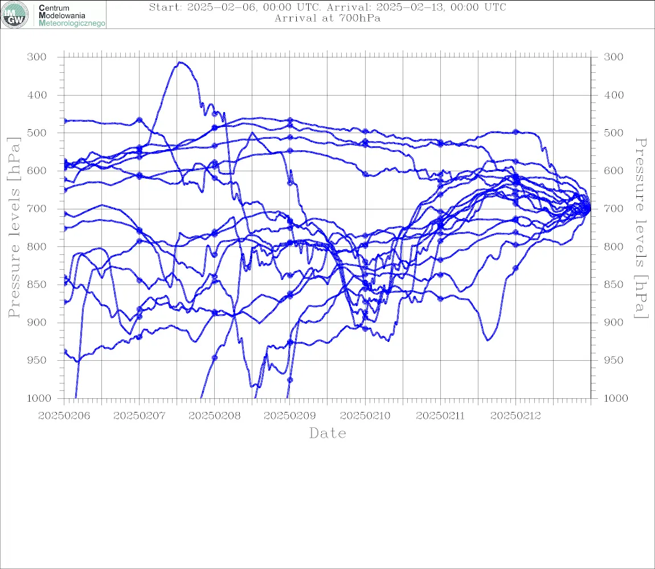The height and width of the screenshot is (569, 655).
Task: Click the Start/Arrival date title line
Action: (327, 7)
